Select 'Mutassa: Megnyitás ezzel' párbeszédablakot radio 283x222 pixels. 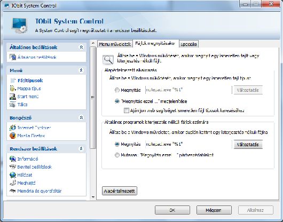pos(117,155)
